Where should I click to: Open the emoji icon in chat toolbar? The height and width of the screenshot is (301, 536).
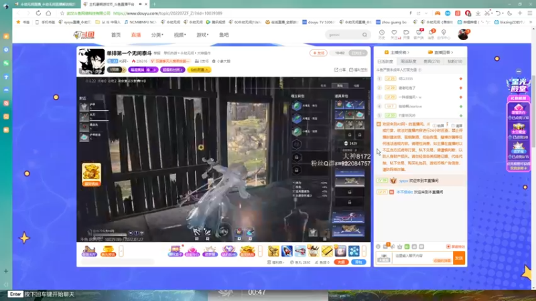(x=378, y=246)
